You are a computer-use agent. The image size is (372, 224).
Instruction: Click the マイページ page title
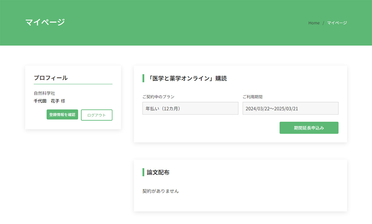45,22
